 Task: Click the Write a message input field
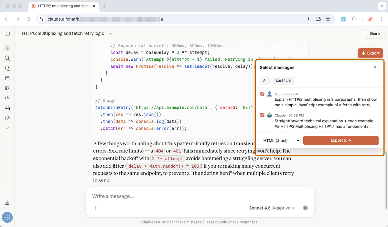pyautogui.click(x=200, y=196)
